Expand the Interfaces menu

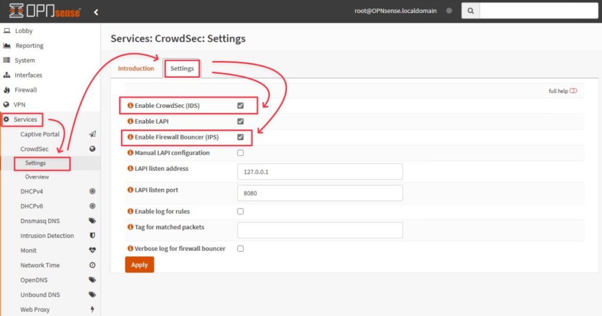pyautogui.click(x=28, y=75)
